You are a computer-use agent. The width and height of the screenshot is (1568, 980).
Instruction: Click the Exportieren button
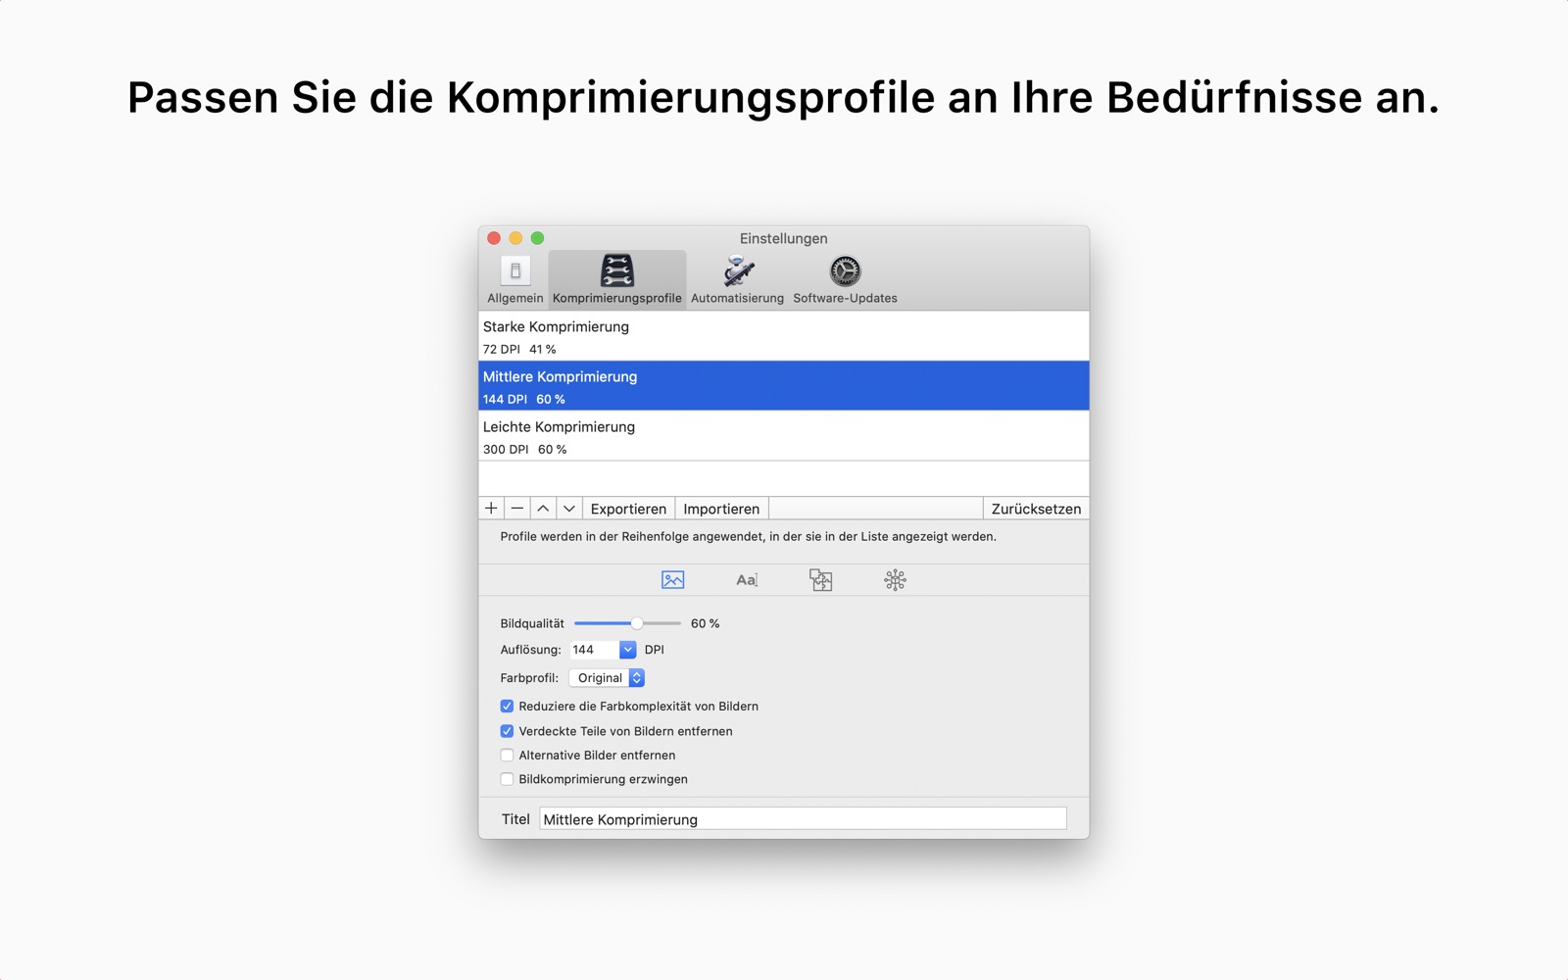[x=628, y=509]
